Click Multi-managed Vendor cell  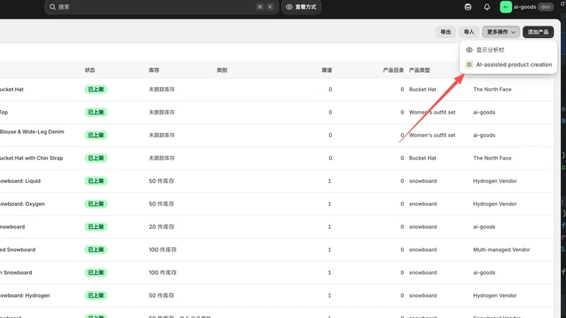tap(502, 249)
